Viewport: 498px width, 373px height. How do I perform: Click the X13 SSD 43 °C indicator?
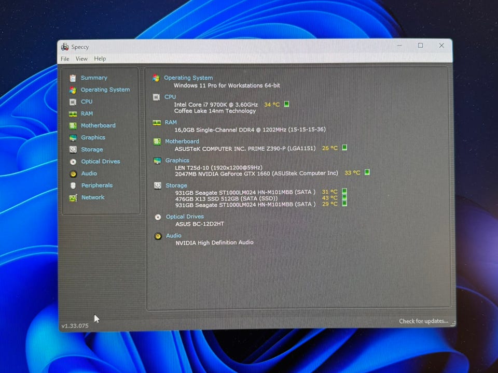[344, 197]
